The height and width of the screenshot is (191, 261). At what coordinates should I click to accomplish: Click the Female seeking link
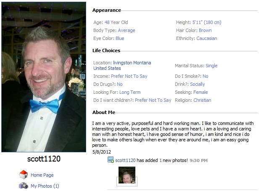coord(200,92)
